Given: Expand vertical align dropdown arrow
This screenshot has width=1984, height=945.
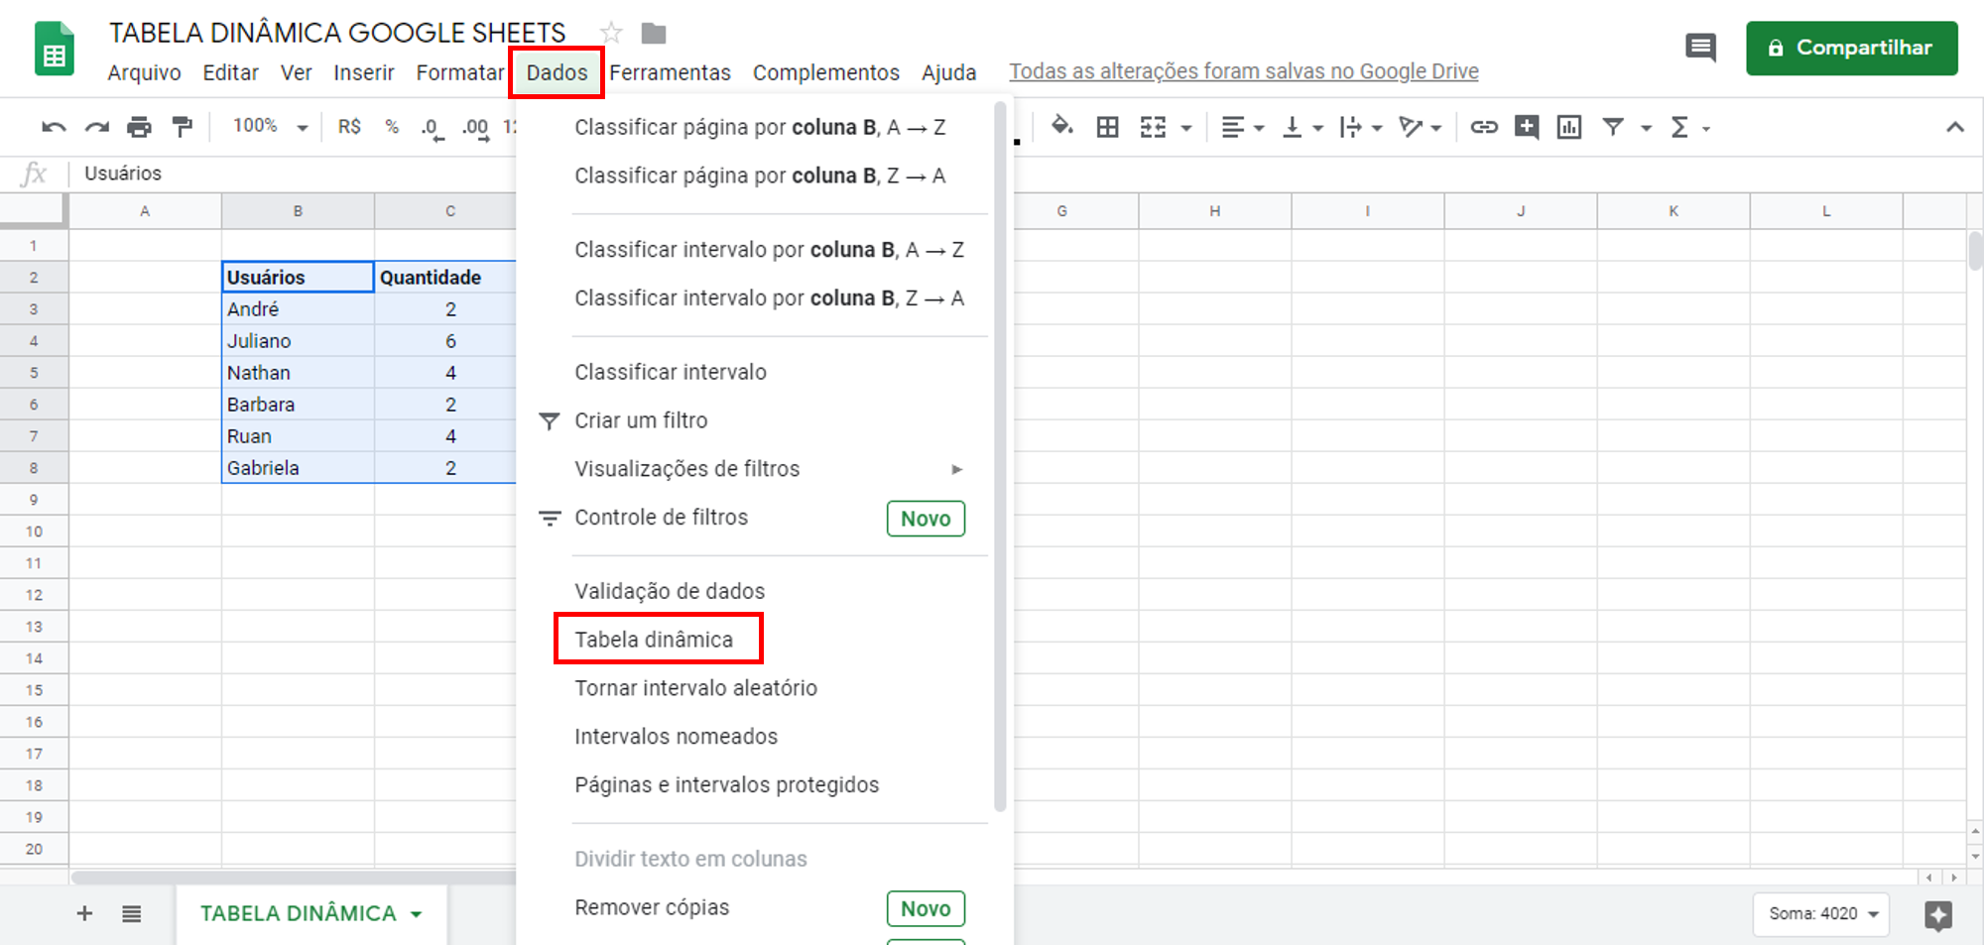Looking at the screenshot, I should tap(1317, 128).
